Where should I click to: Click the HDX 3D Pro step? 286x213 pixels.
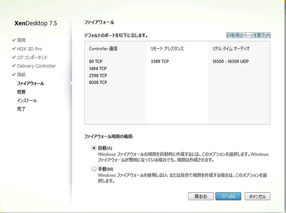point(29,49)
